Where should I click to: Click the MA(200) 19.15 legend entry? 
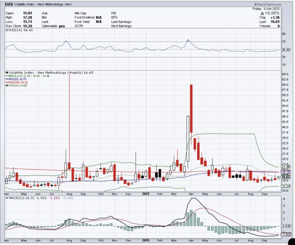click(17, 82)
